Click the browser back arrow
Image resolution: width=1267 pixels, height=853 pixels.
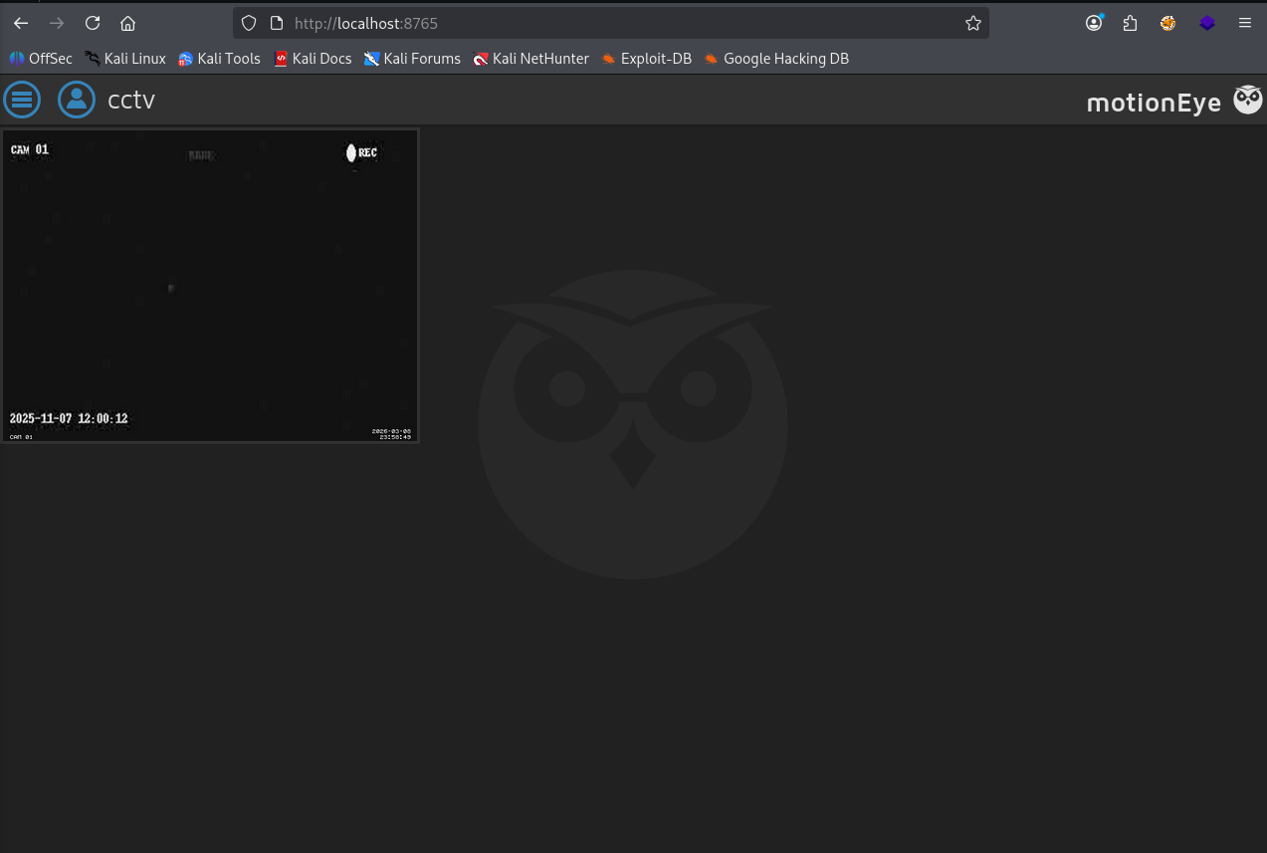(x=21, y=23)
